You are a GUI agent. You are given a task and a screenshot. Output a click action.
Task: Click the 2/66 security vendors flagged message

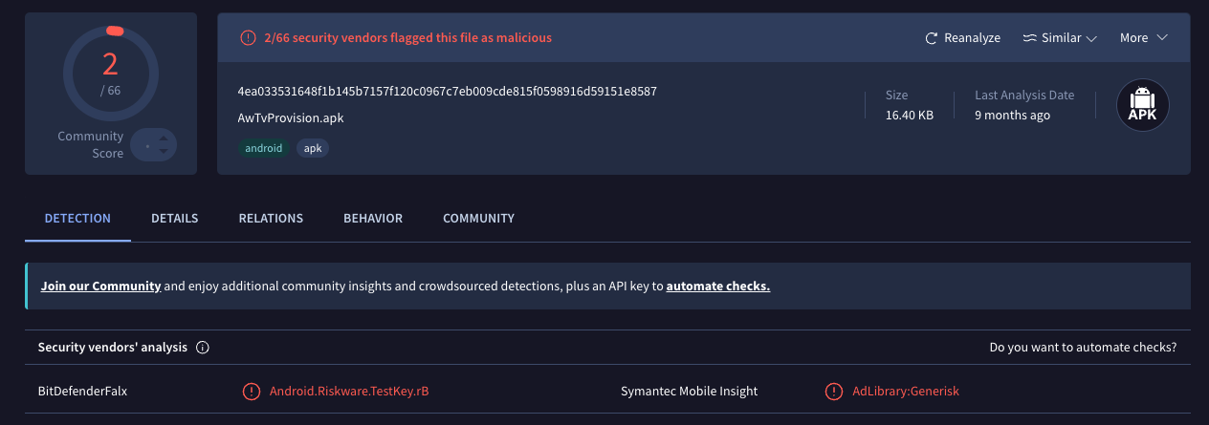[408, 38]
